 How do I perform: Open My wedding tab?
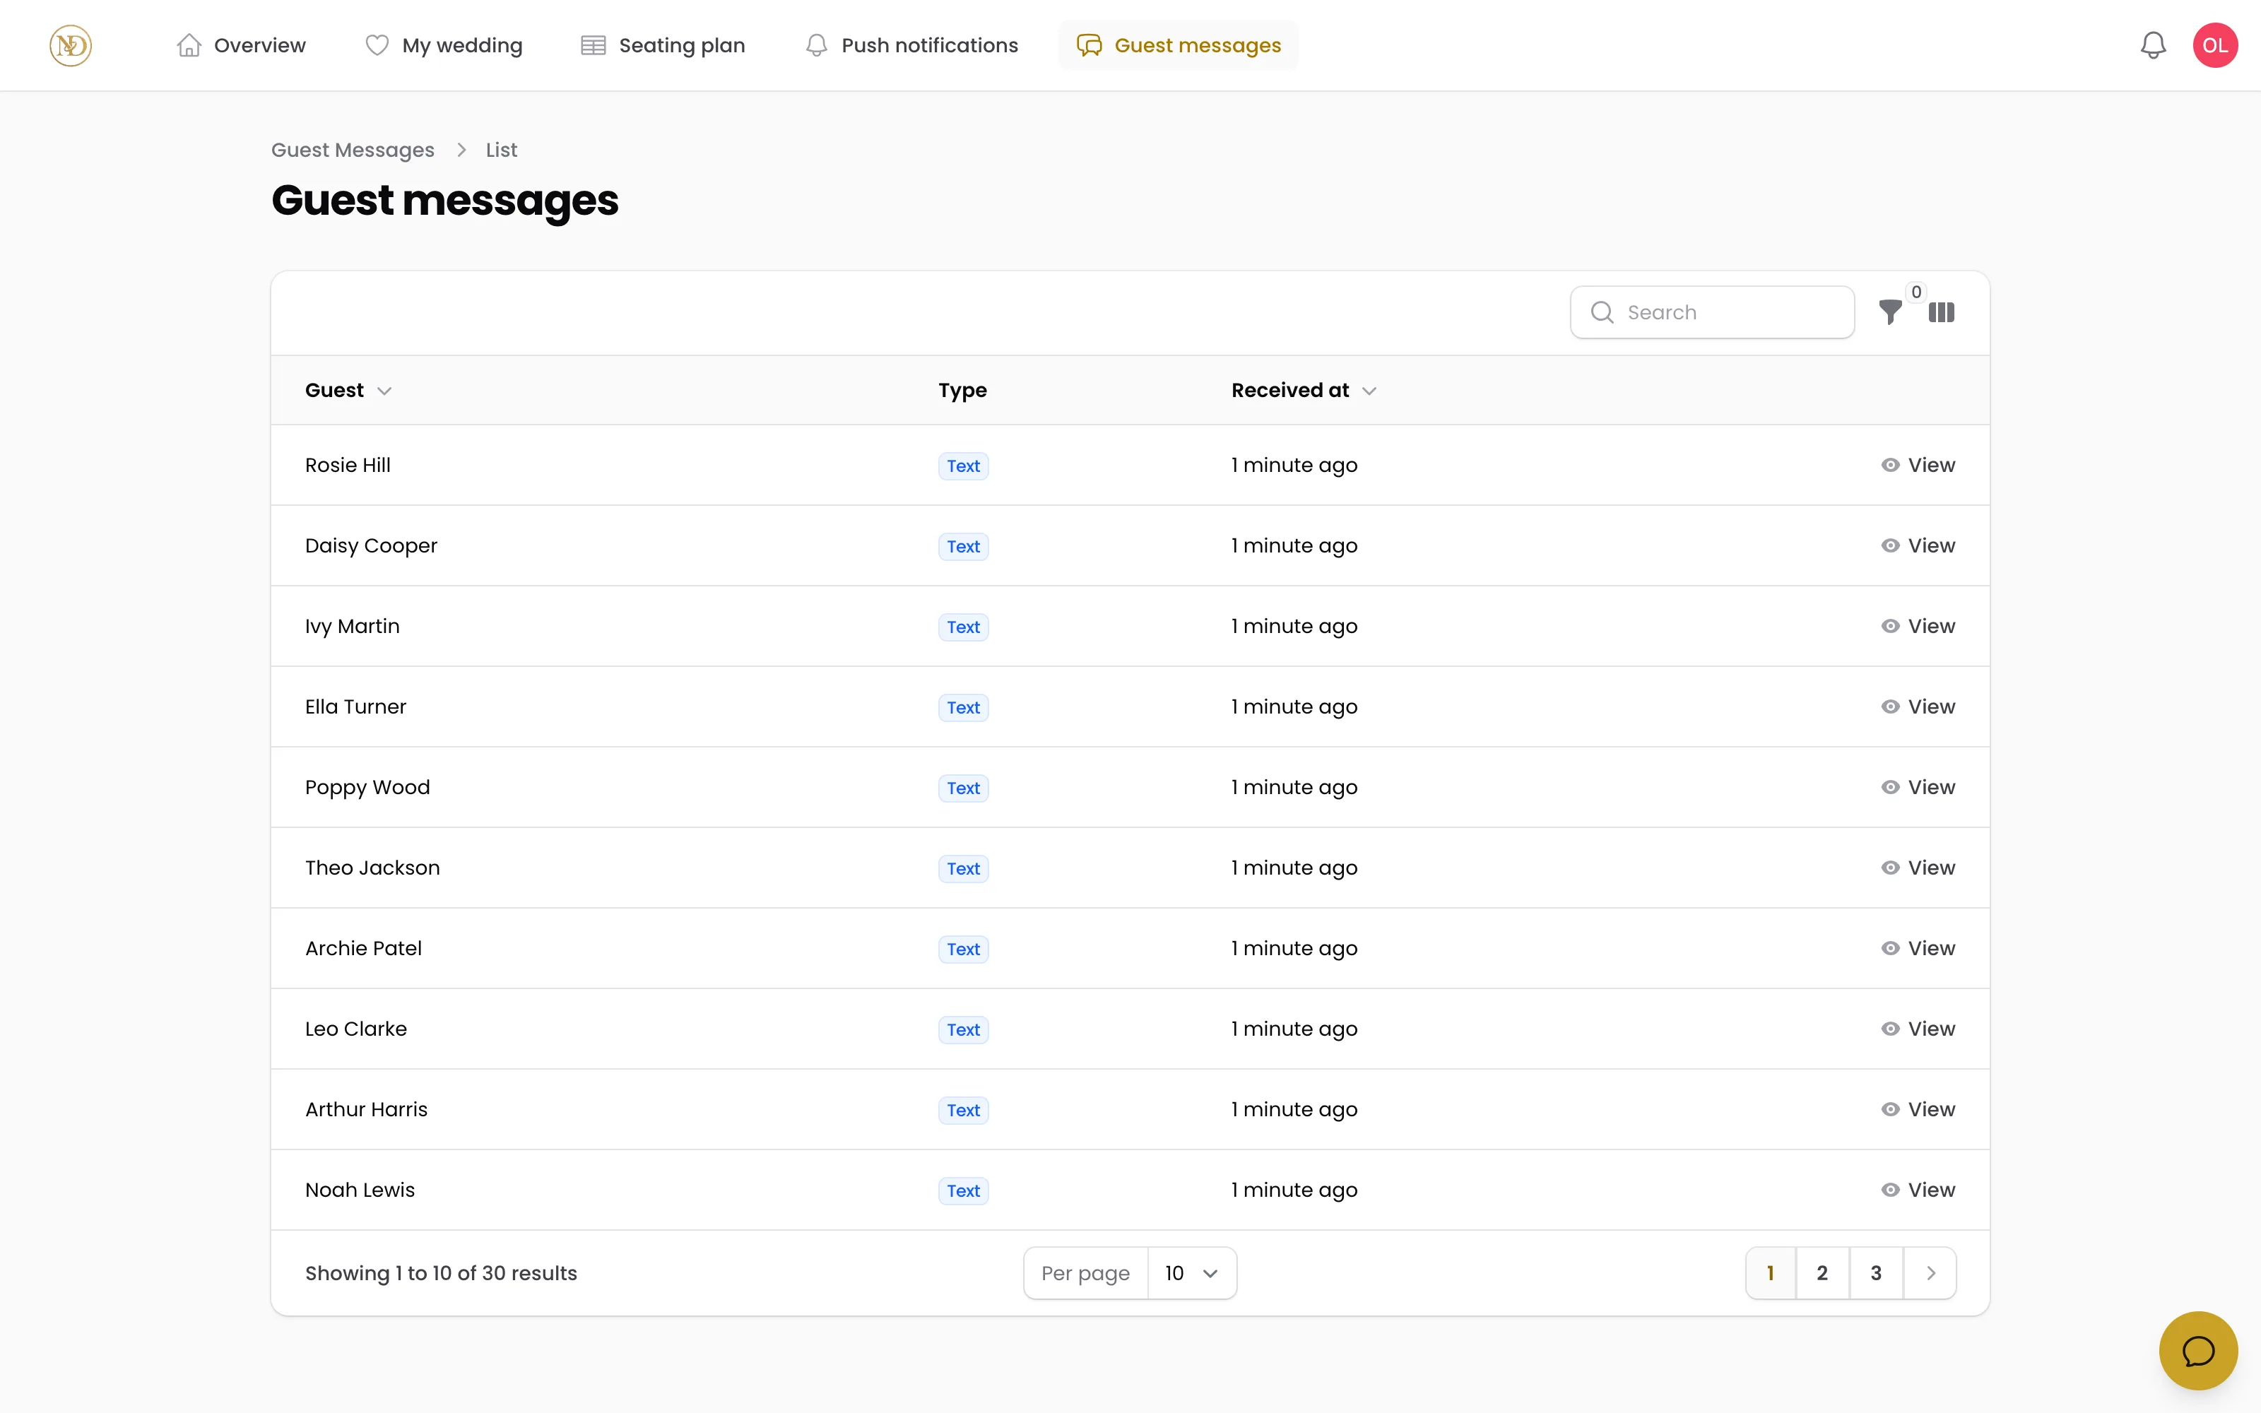click(444, 45)
